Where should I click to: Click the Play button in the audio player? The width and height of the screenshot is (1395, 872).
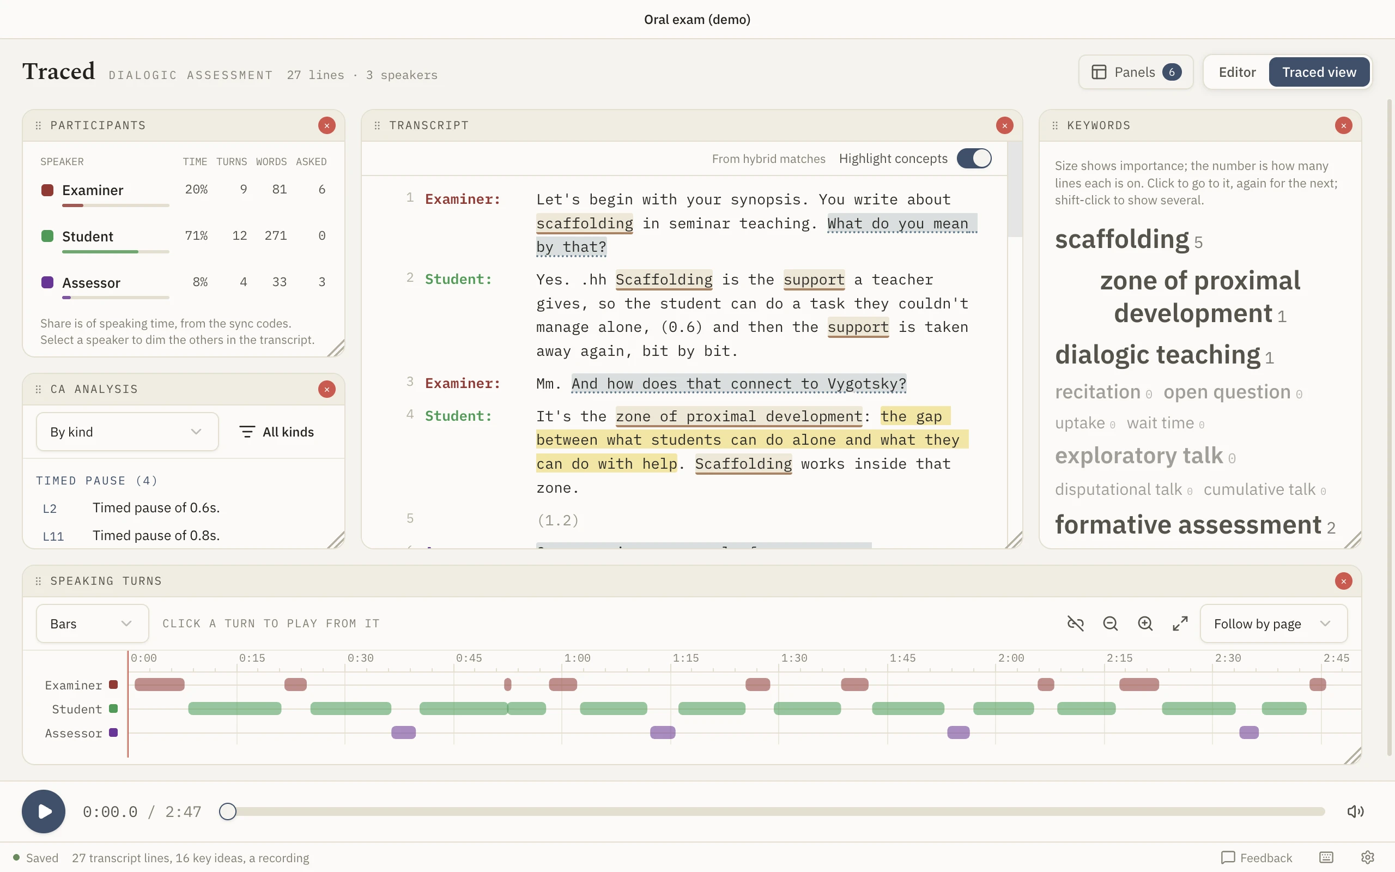point(43,811)
